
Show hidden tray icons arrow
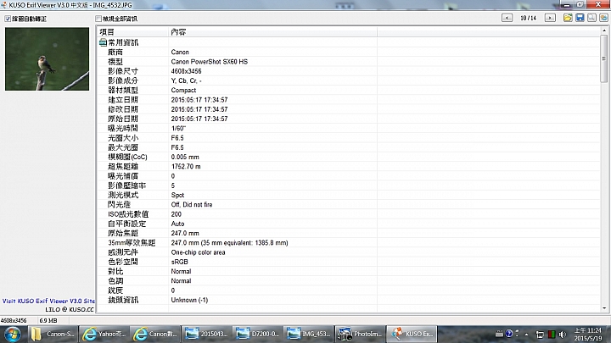tap(527, 335)
